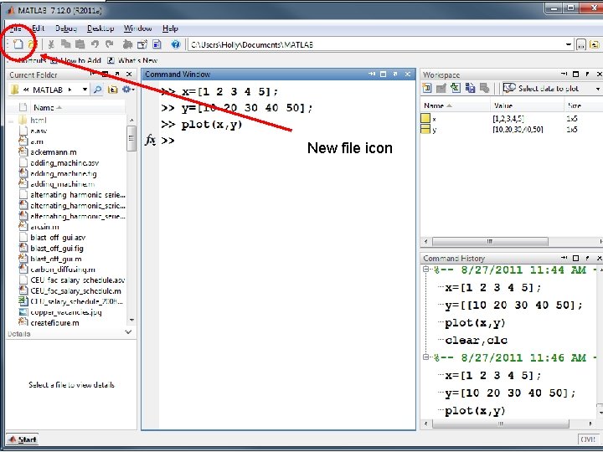
Task: Click the Redo arrow icon
Action: [110, 44]
